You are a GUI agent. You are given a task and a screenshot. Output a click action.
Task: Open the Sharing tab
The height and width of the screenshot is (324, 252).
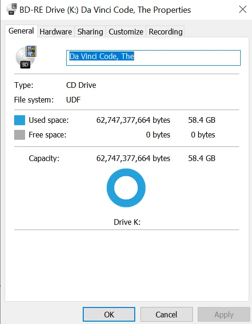[90, 32]
